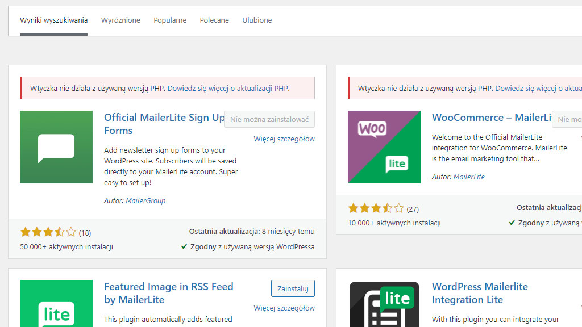582x327 pixels.
Task: Click the WordPress Mailerlite Integration Lite plugin icon
Action: pyautogui.click(x=384, y=303)
